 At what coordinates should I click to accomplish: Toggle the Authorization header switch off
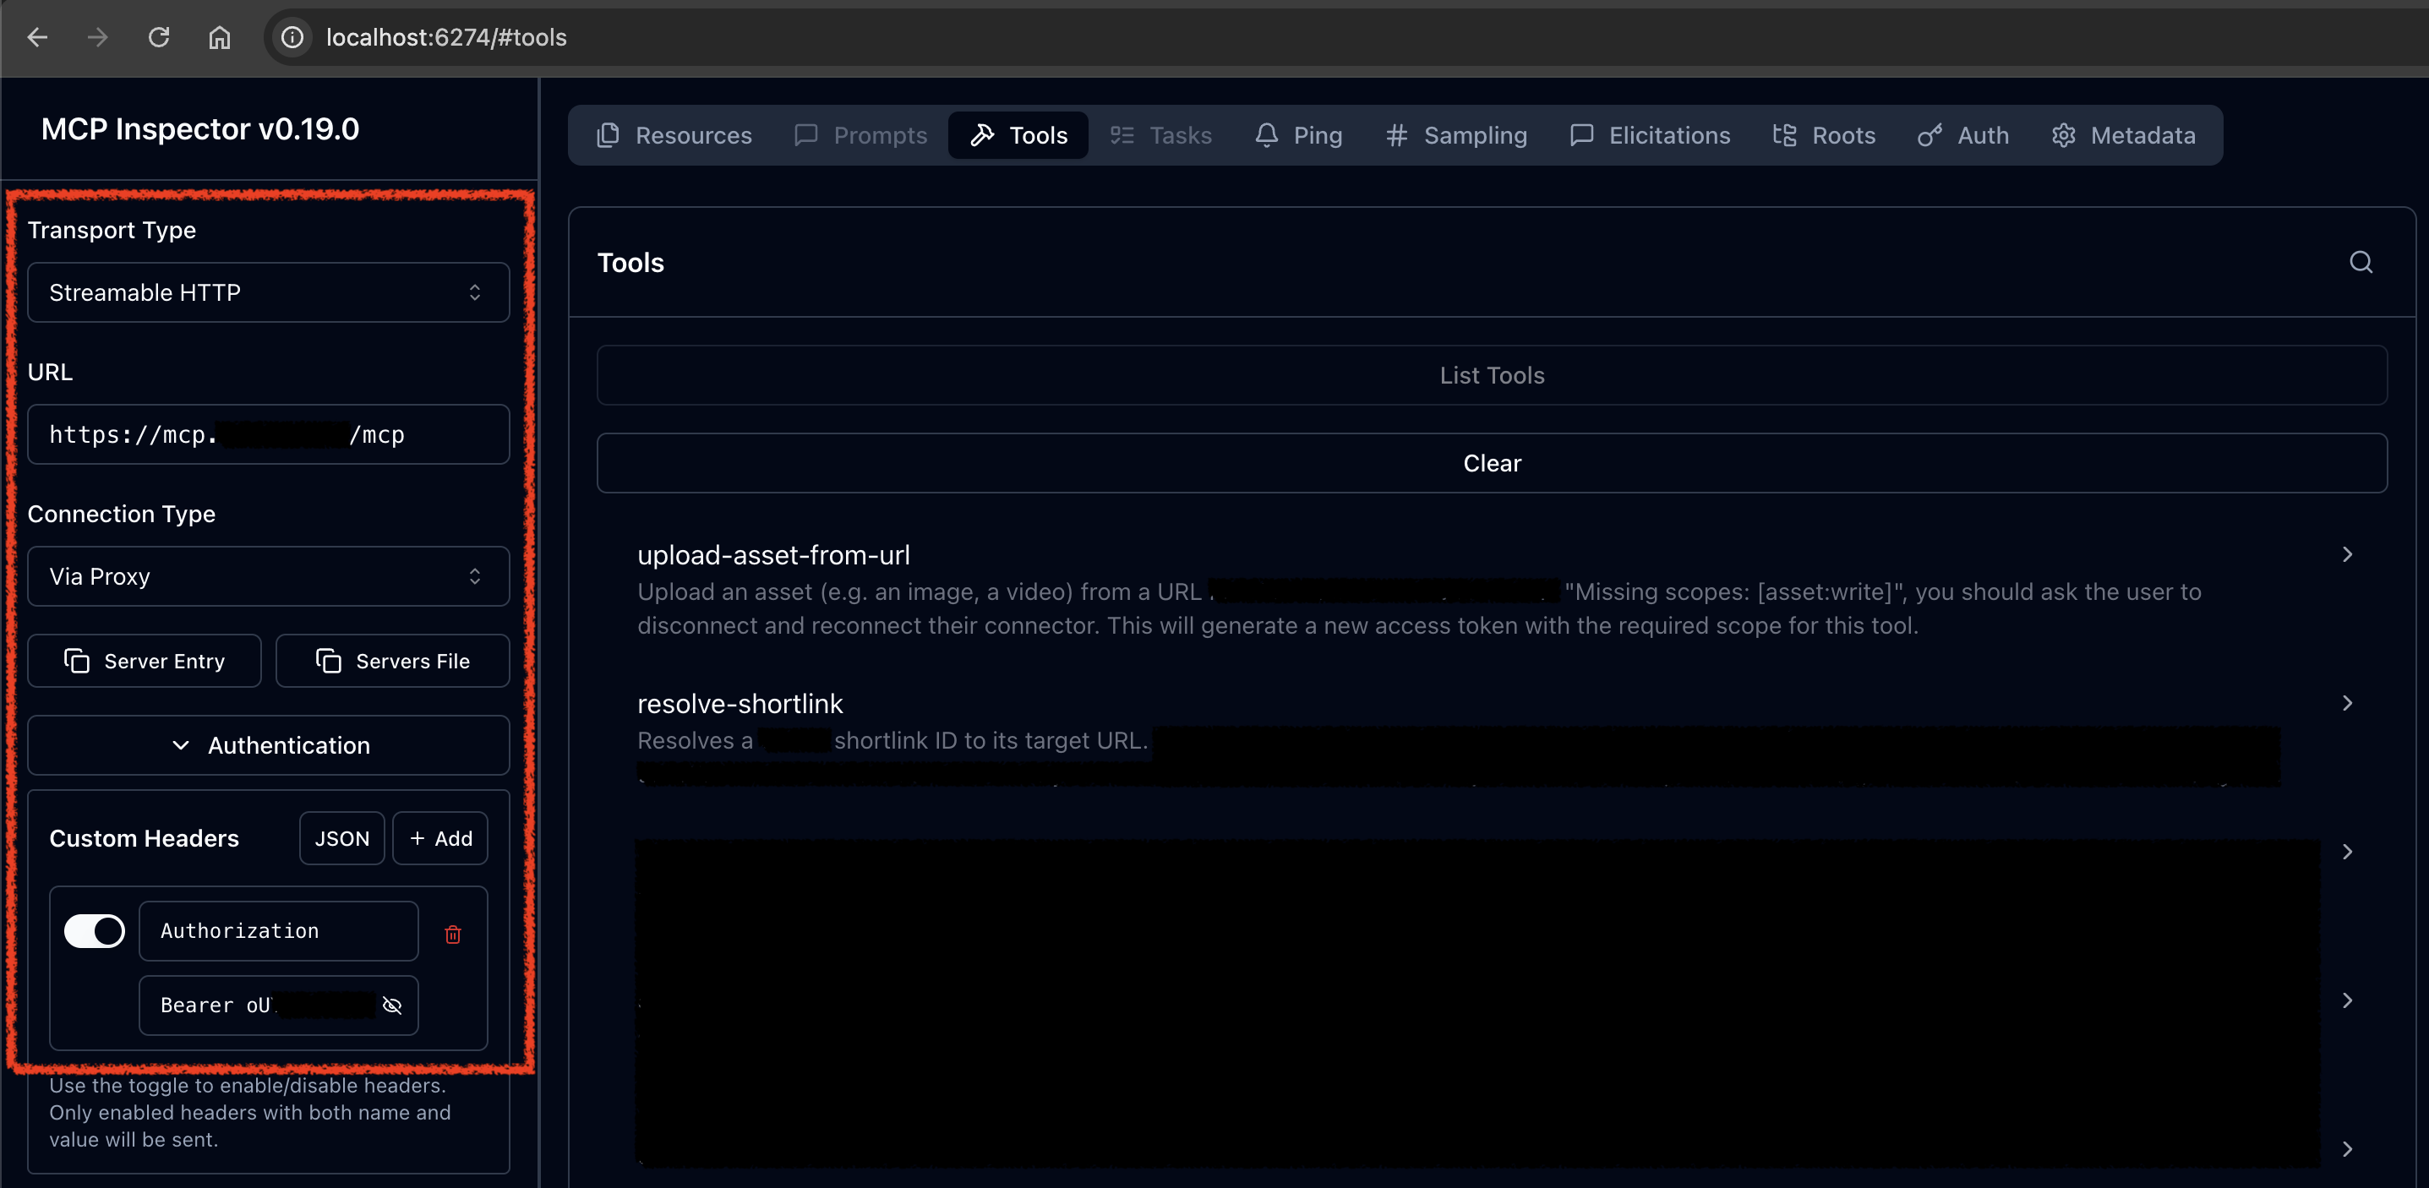[95, 930]
